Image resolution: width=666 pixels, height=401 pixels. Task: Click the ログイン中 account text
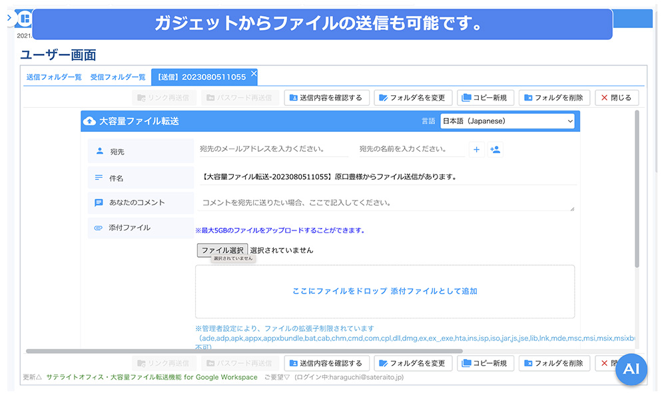pyautogui.click(x=349, y=377)
